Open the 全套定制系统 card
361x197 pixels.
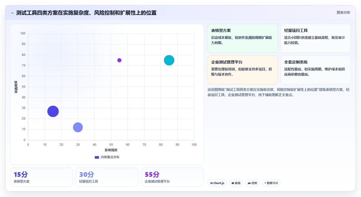pos(316,70)
